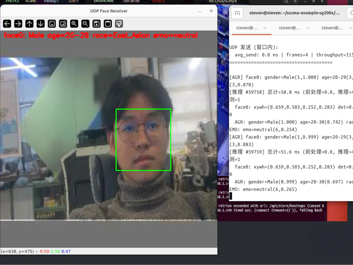Zoom in with the magnifier plus icon

(74, 24)
